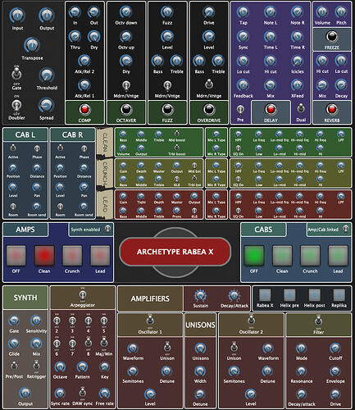
Task: Click the Icicles knob
Action: tap(297, 61)
